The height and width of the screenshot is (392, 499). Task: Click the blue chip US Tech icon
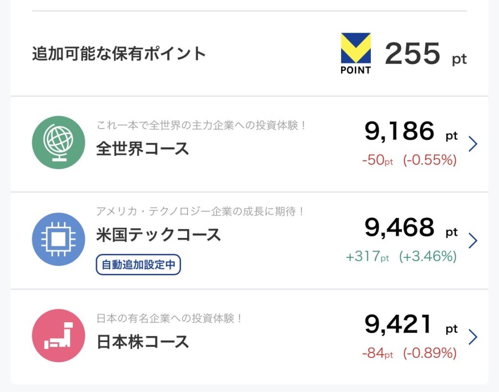[58, 239]
